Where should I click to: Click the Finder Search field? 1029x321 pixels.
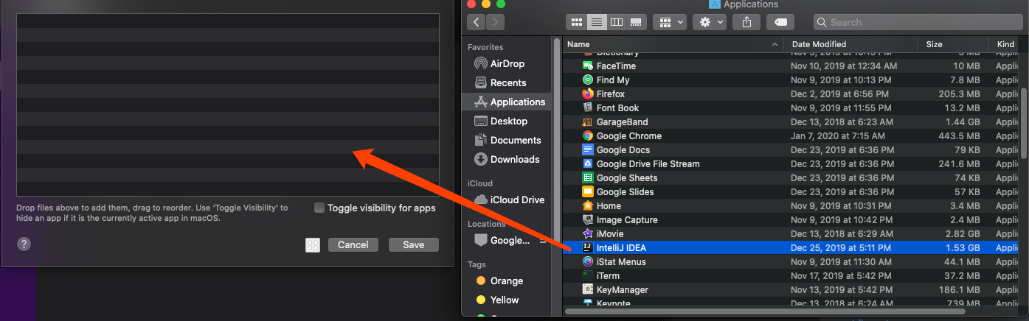[915, 22]
